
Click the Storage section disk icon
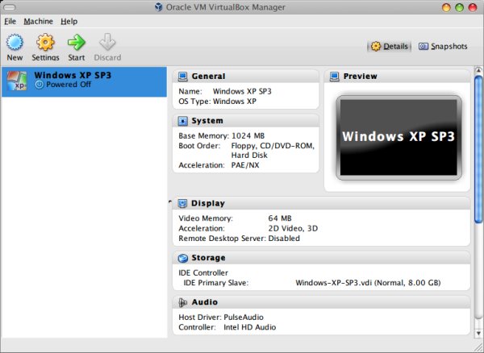point(182,259)
